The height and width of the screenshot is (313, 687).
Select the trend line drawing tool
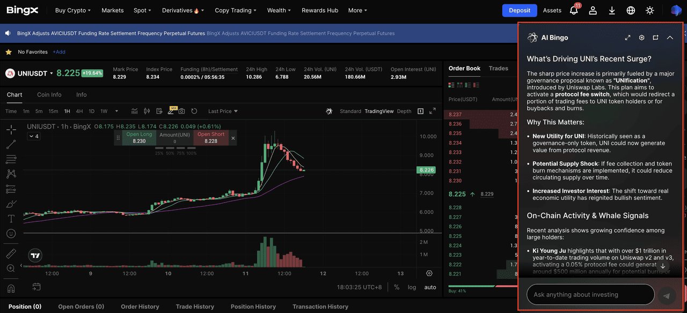pyautogui.click(x=11, y=144)
